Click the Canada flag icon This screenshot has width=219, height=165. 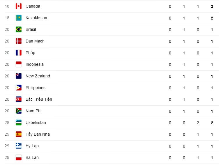tap(19, 6)
